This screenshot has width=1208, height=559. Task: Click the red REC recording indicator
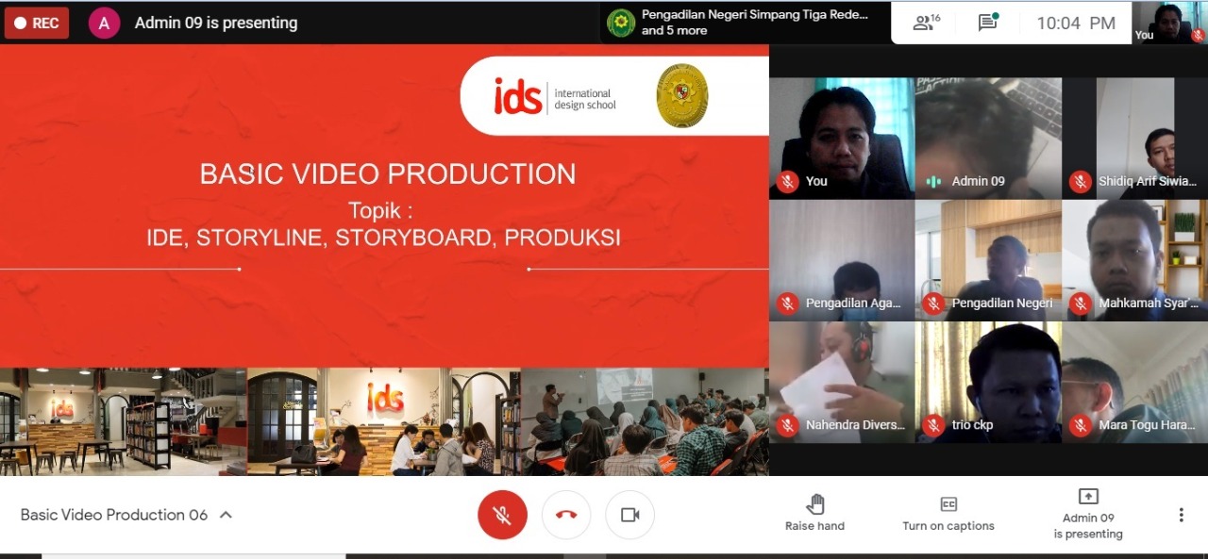tap(37, 23)
